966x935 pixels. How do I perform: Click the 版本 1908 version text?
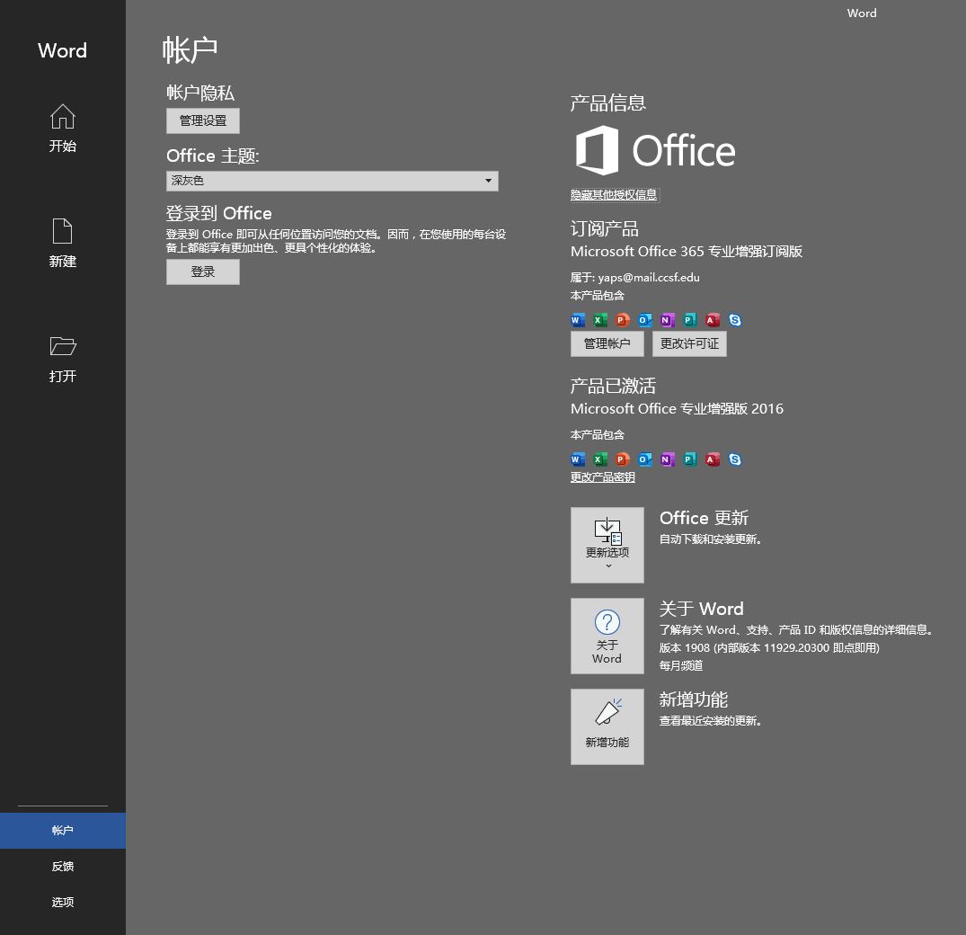click(769, 648)
